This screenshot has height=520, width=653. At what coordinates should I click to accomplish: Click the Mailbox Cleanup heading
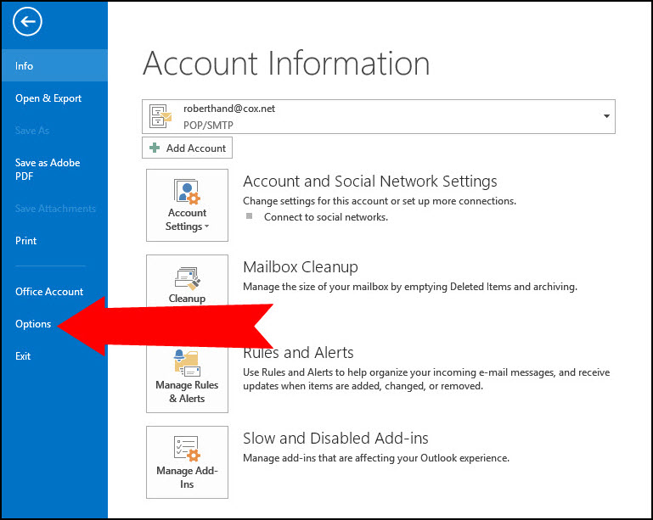pyautogui.click(x=301, y=267)
